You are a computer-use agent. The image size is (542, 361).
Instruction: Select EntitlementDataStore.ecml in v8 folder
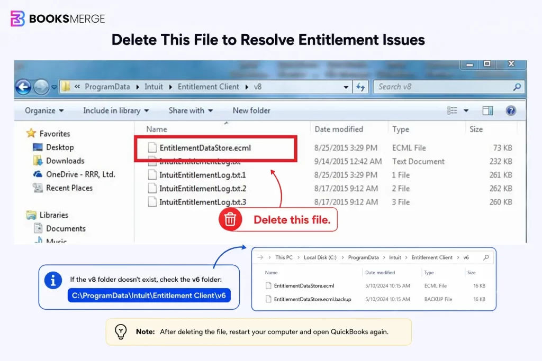tap(205, 148)
